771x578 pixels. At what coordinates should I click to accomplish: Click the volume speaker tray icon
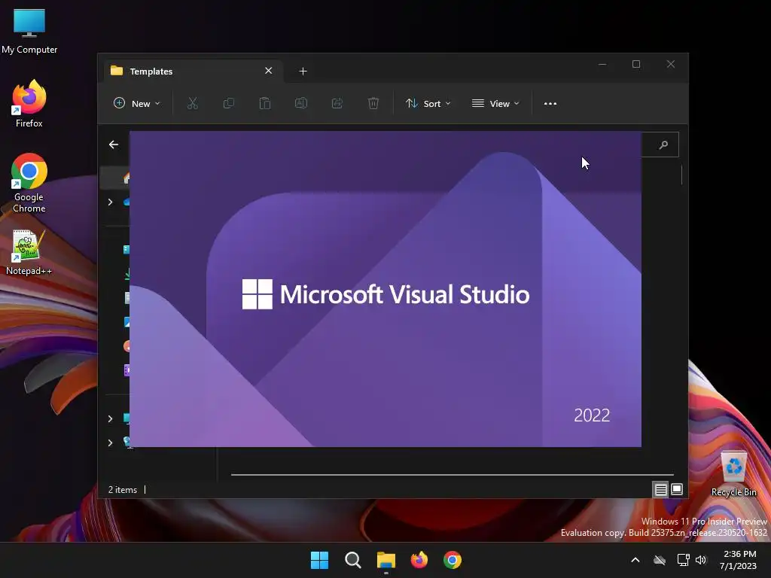point(701,560)
